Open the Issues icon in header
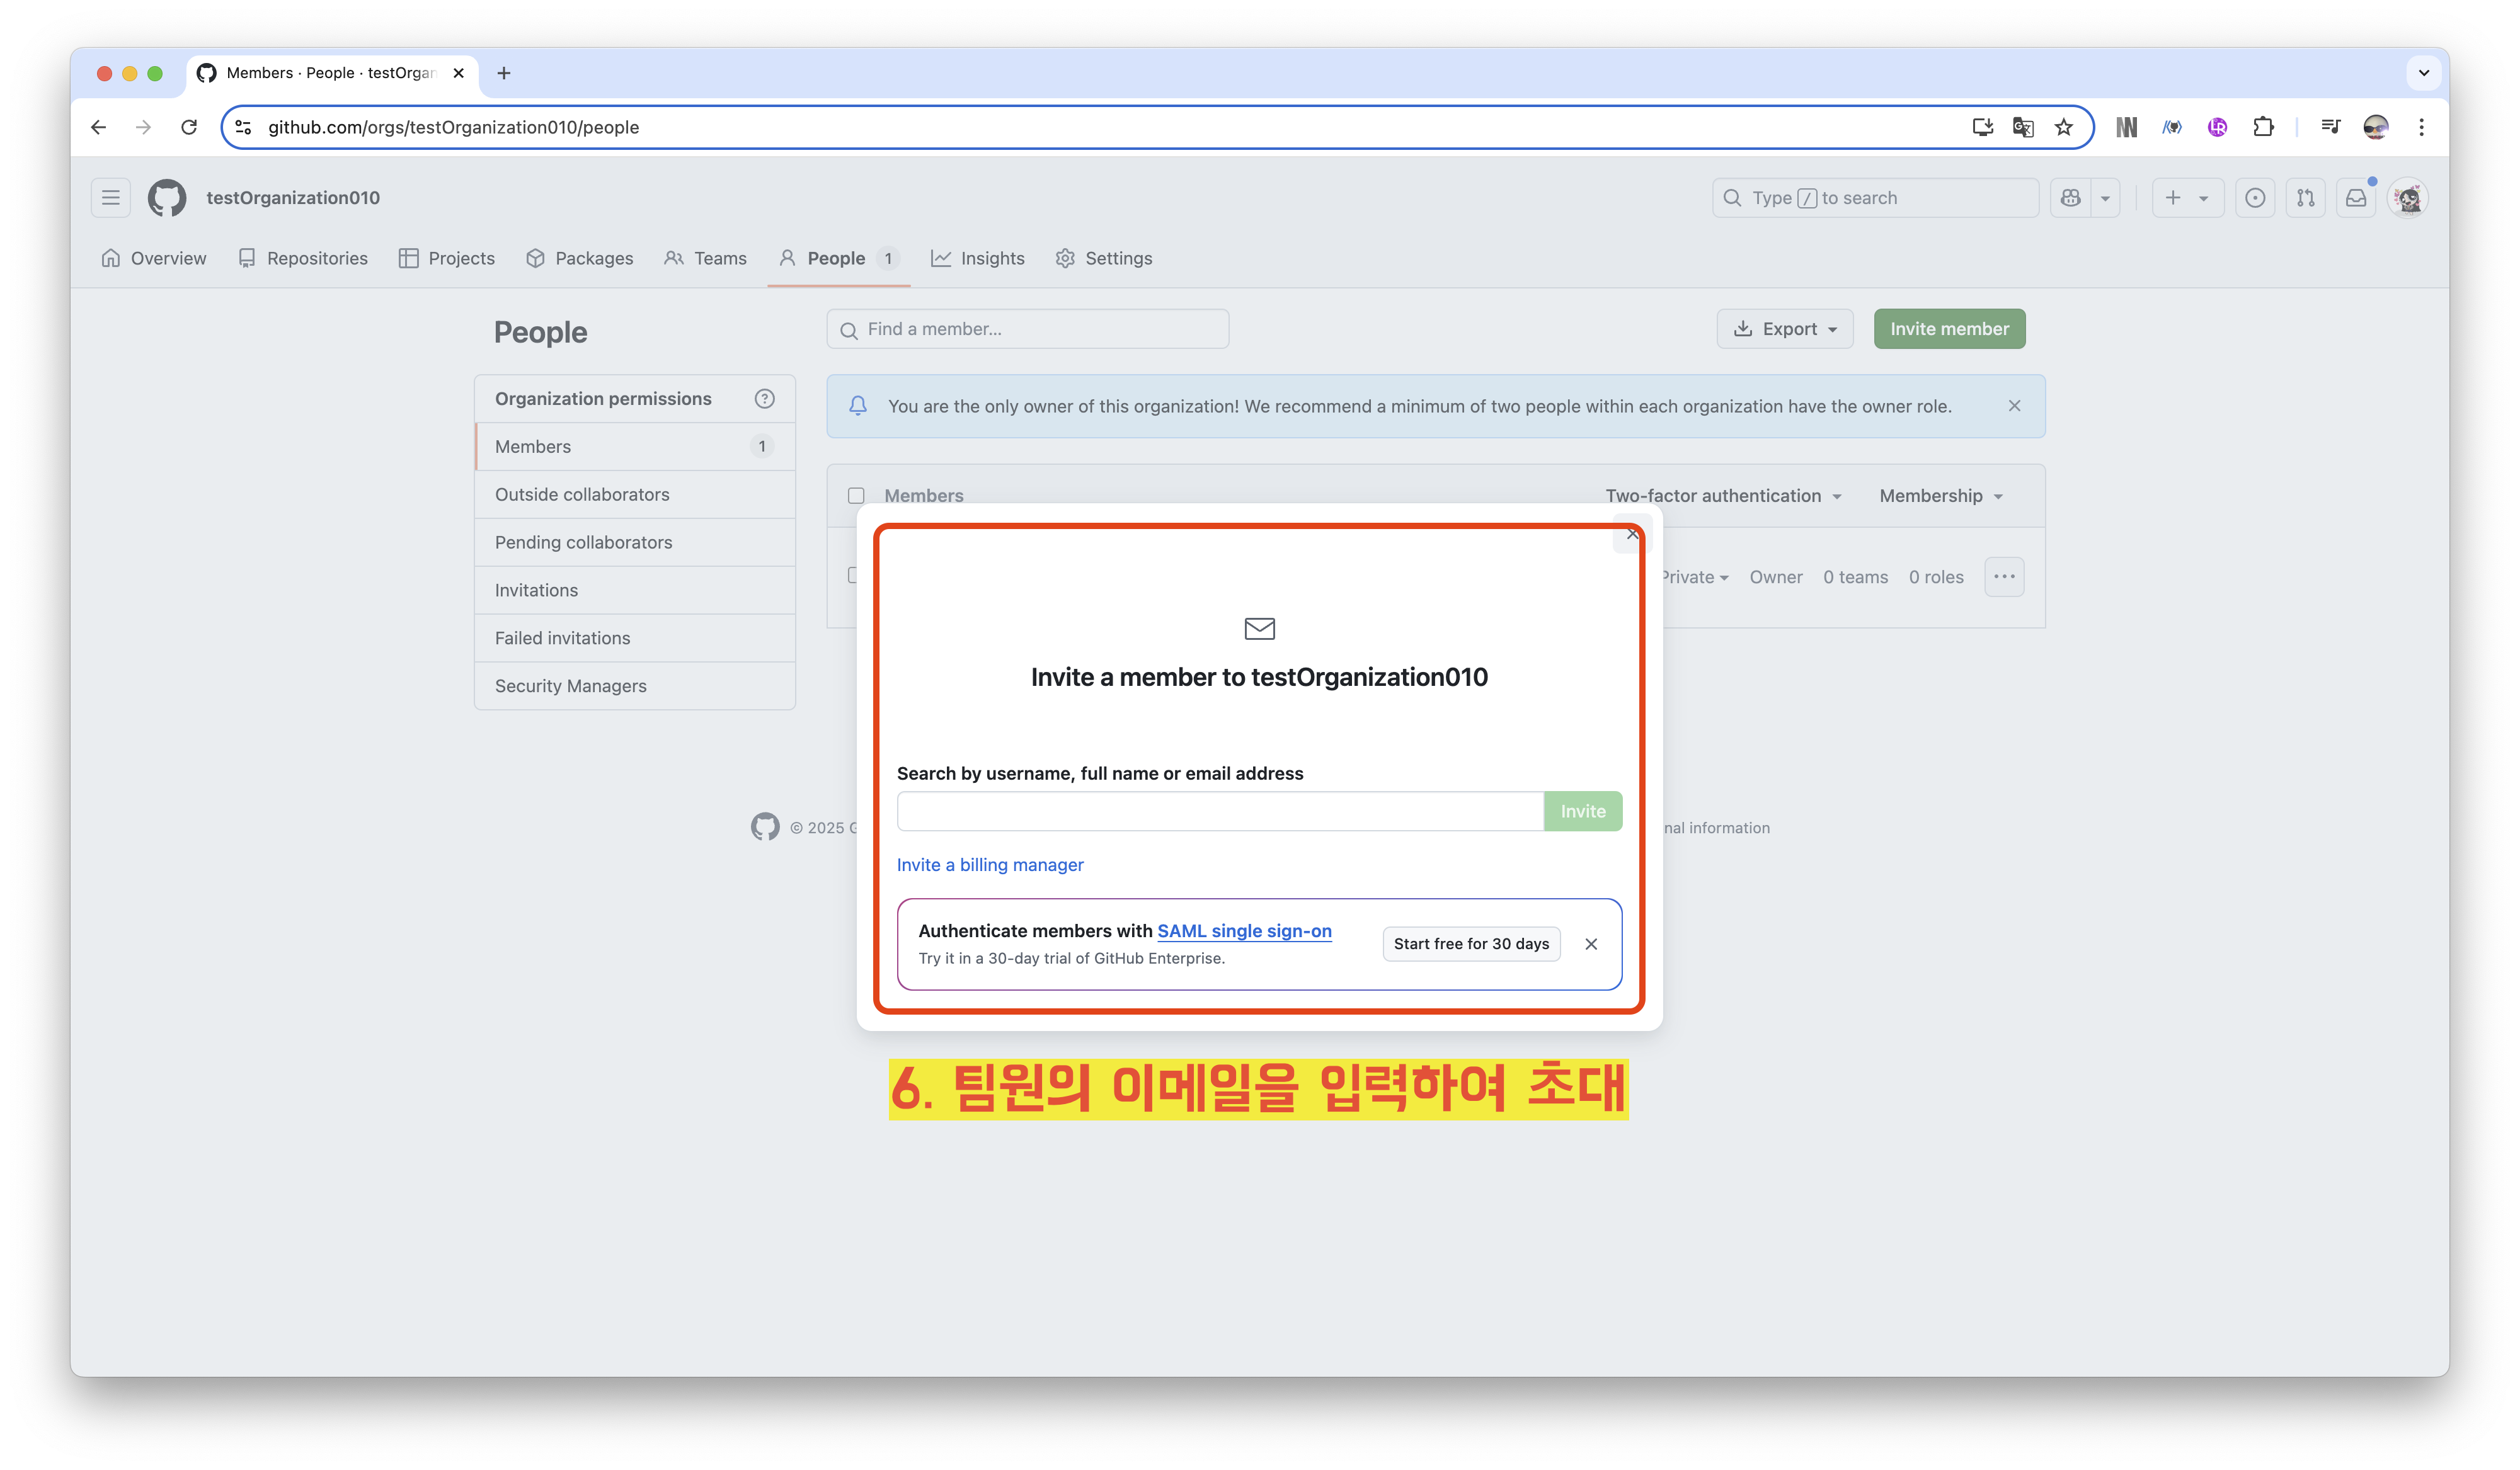 tap(2255, 198)
